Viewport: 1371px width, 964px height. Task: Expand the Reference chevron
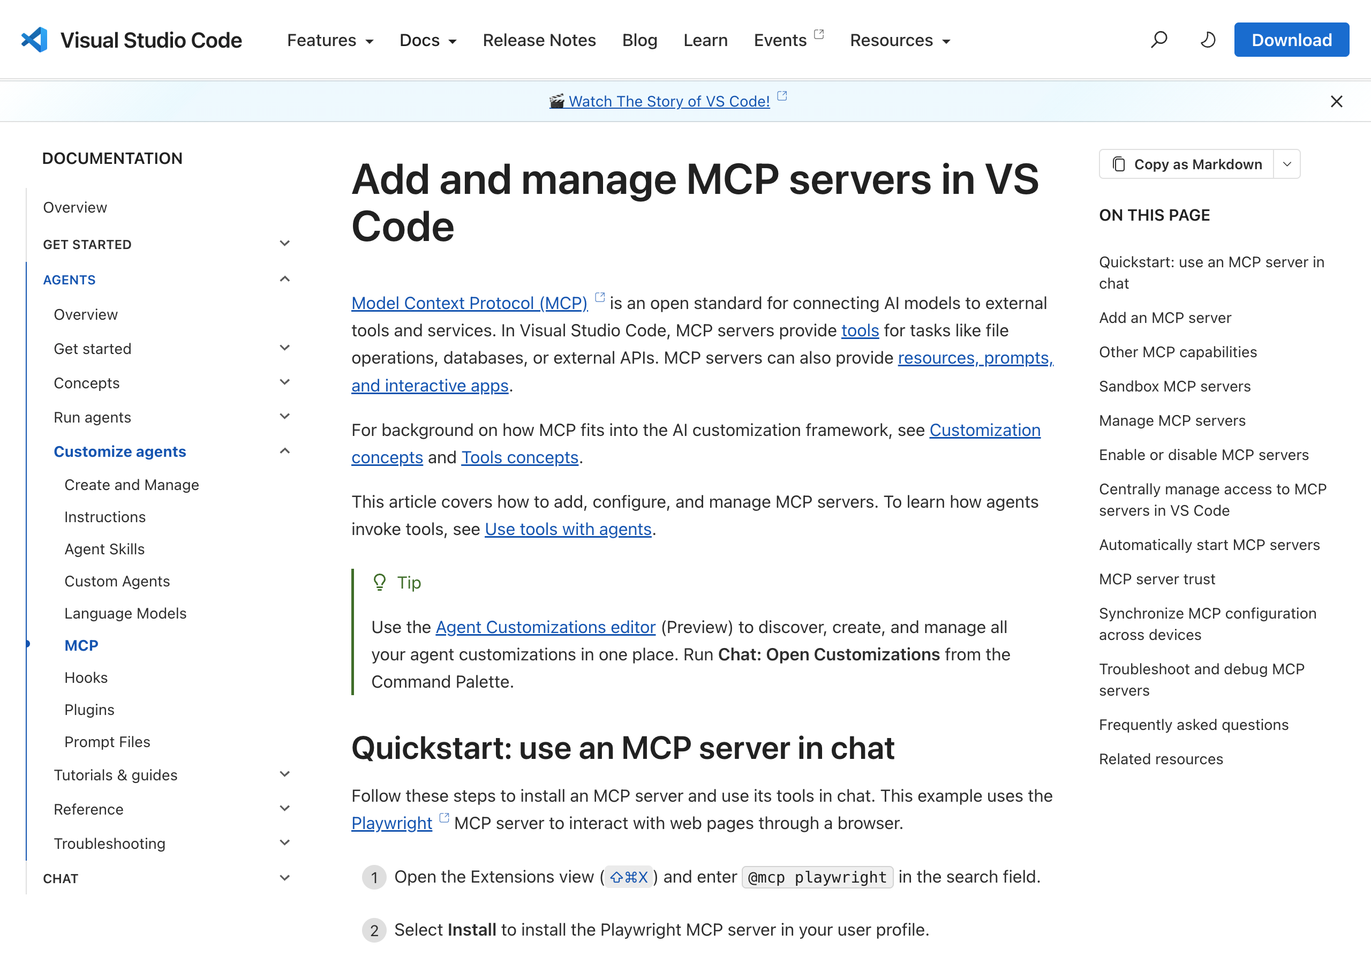[x=285, y=809]
